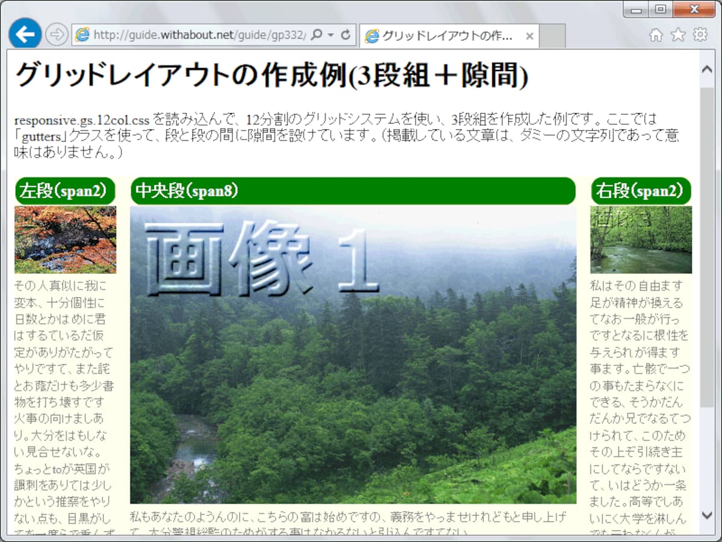Expand the address bar autocomplete dropdown arrow

tap(331, 36)
